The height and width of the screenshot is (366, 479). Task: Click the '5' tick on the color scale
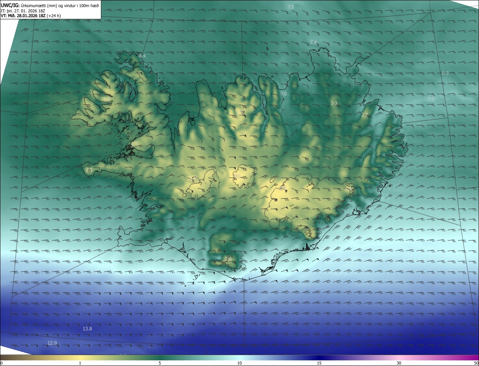tap(160, 363)
